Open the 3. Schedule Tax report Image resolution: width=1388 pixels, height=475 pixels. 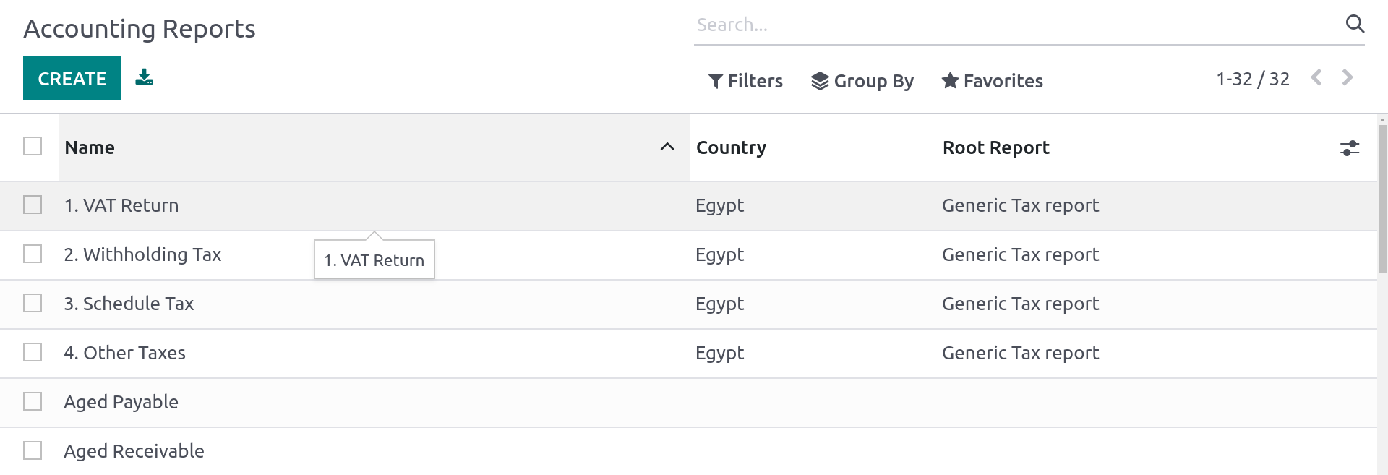129,304
